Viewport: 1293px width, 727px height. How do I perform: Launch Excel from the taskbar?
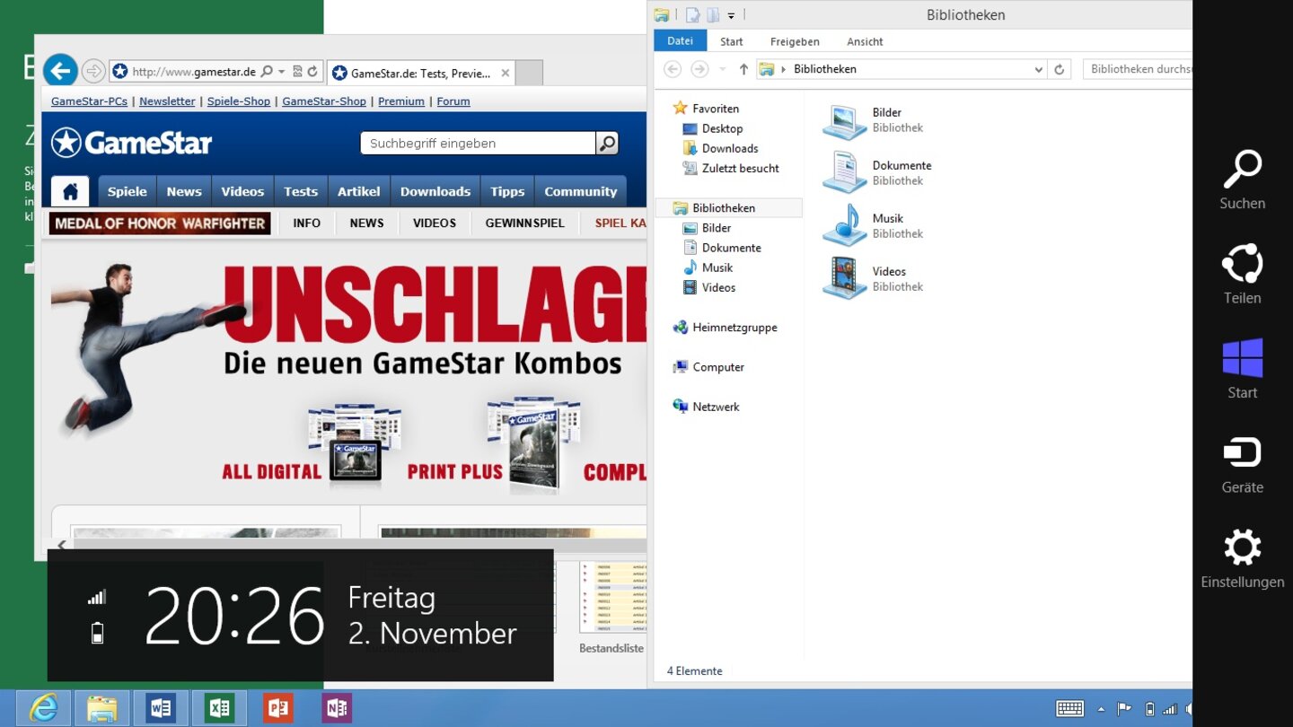pos(219,708)
